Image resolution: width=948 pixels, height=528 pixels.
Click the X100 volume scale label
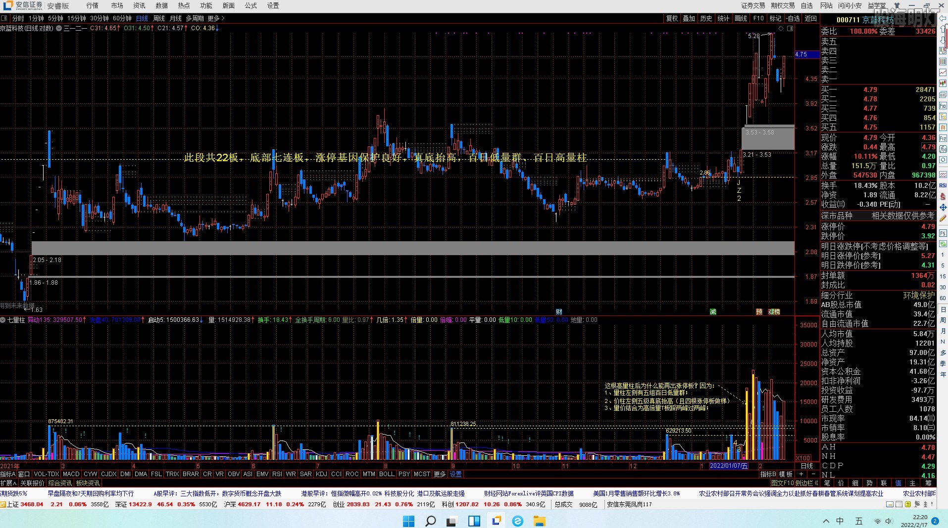coord(803,458)
